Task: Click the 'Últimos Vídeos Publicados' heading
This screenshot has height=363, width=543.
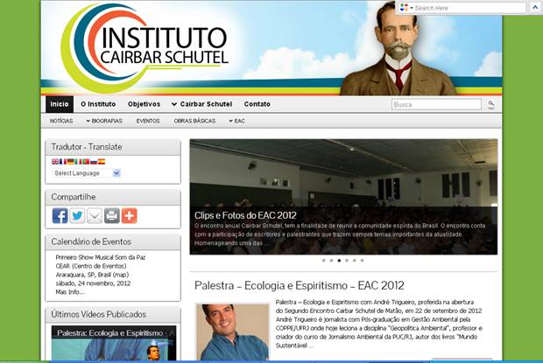Action: tap(99, 314)
